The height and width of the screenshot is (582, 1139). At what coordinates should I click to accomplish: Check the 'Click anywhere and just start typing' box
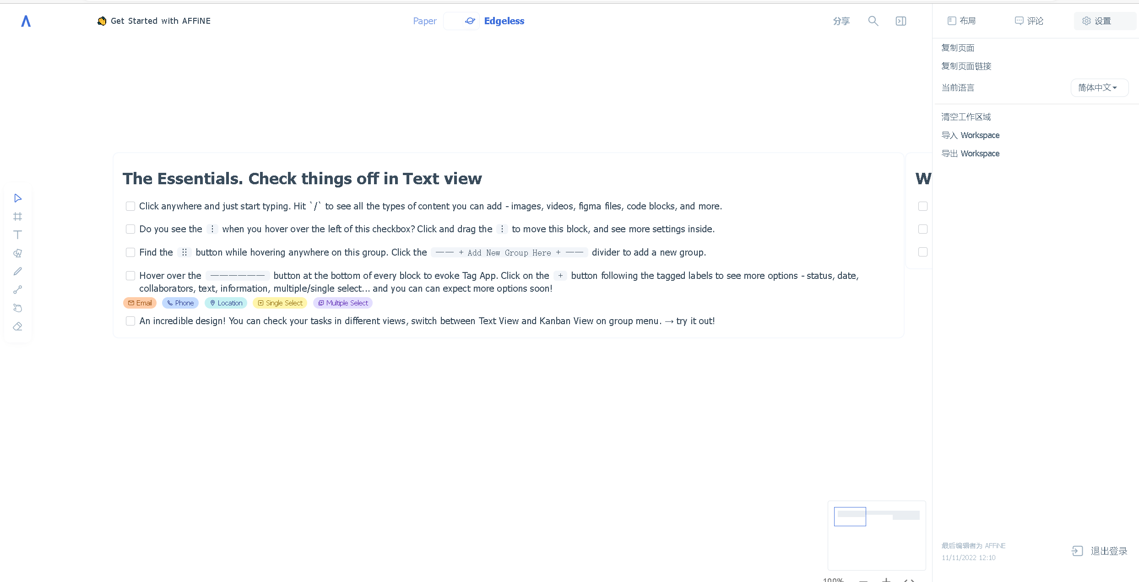(x=130, y=206)
